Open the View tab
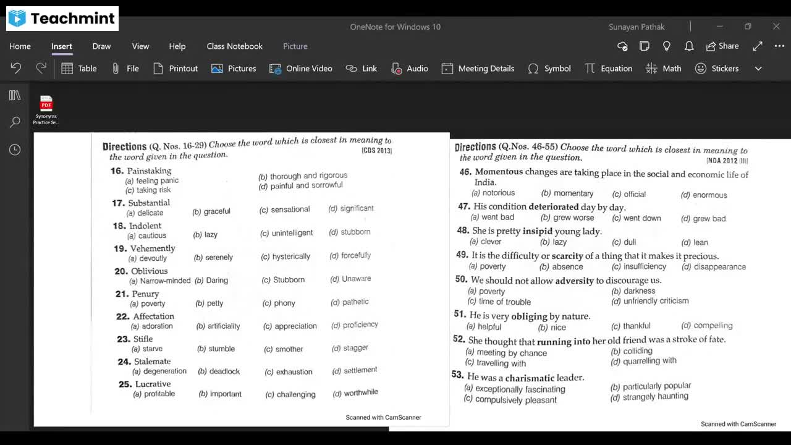The image size is (791, 445). pyautogui.click(x=140, y=46)
